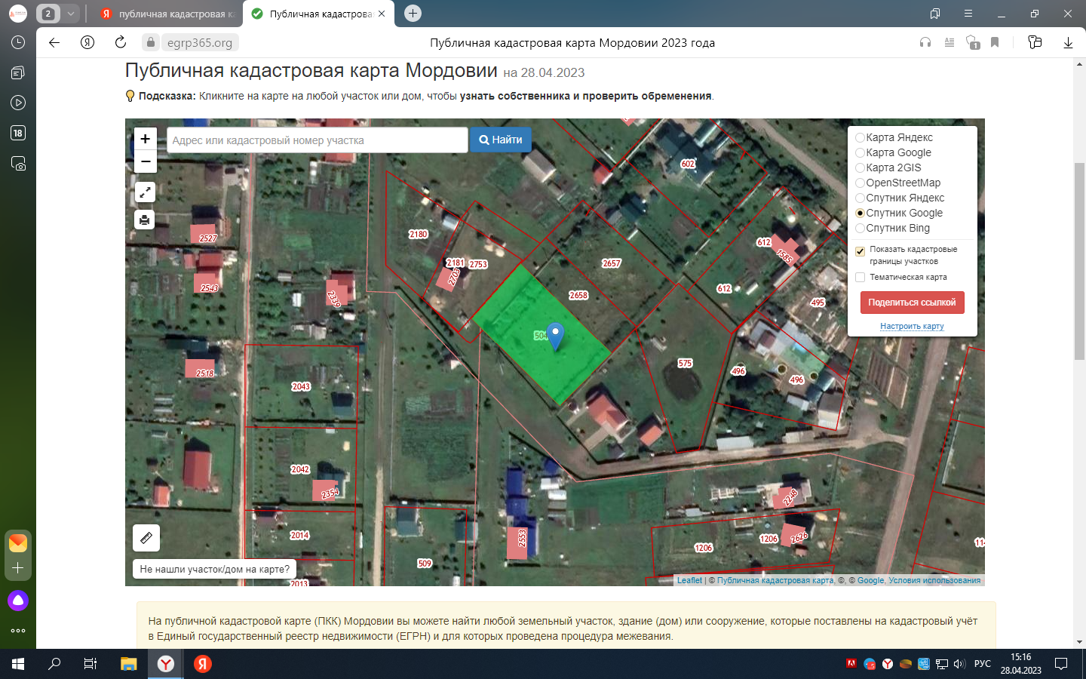
Task: Open browser history sidebar icon
Action: click(x=18, y=42)
